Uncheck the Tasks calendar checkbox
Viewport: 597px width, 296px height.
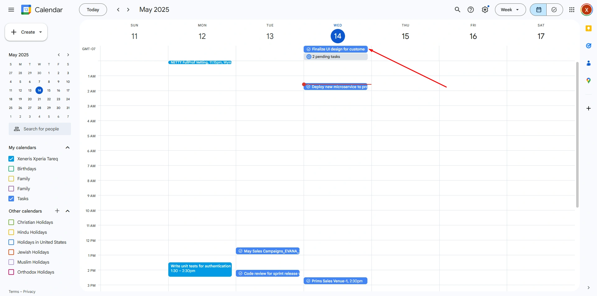[x=12, y=199]
